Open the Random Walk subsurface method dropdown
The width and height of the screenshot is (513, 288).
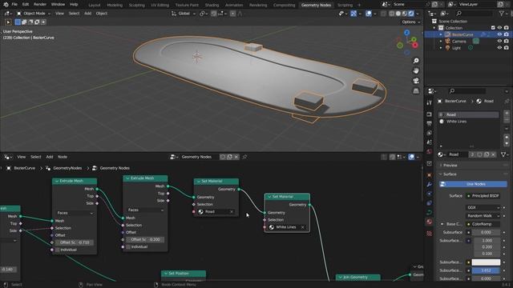(x=483, y=216)
